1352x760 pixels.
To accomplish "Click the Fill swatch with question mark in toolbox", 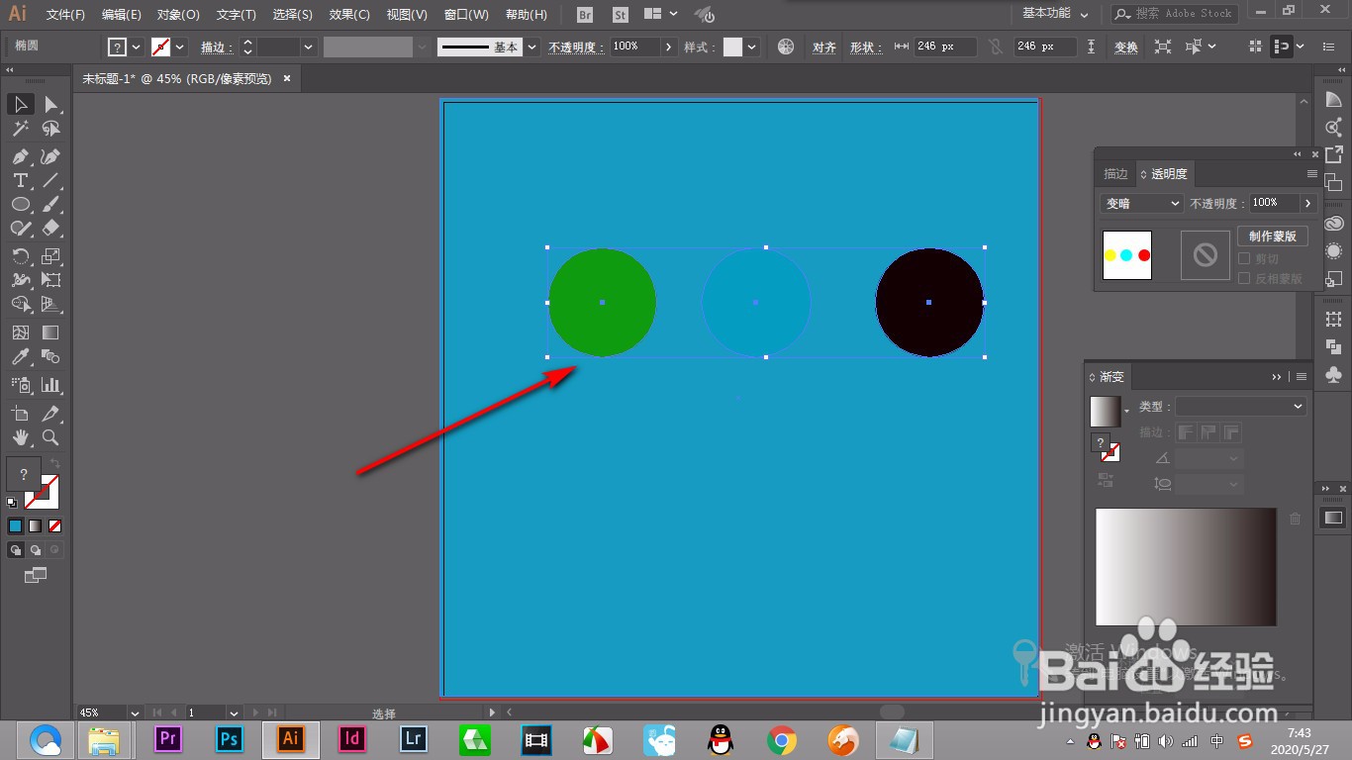I will 24,474.
